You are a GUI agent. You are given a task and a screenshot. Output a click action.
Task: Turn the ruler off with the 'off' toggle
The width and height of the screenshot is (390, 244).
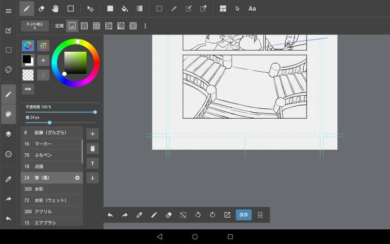72,26
